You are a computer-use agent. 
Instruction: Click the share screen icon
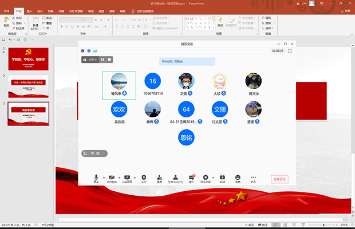pyautogui.click(x=127, y=178)
